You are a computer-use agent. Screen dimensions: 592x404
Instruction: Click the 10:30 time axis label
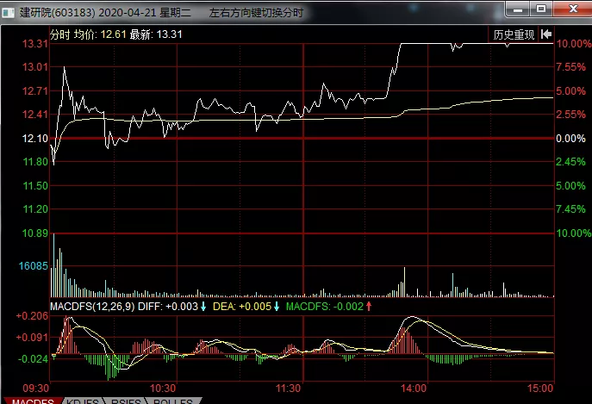[163, 388]
